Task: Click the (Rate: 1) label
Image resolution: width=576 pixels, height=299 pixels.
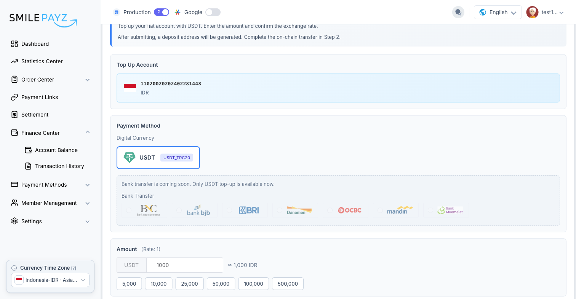Action: (151, 249)
